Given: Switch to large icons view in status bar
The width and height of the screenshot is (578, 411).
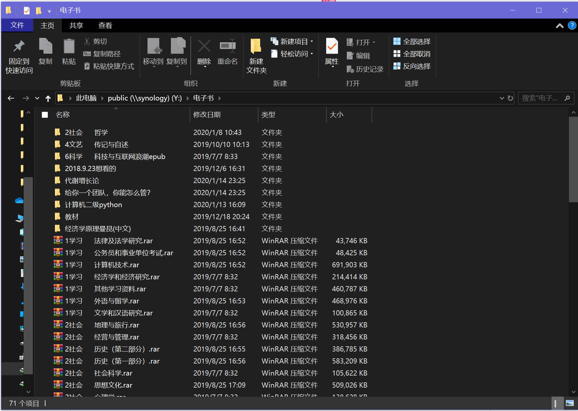Looking at the screenshot, I should point(570,404).
